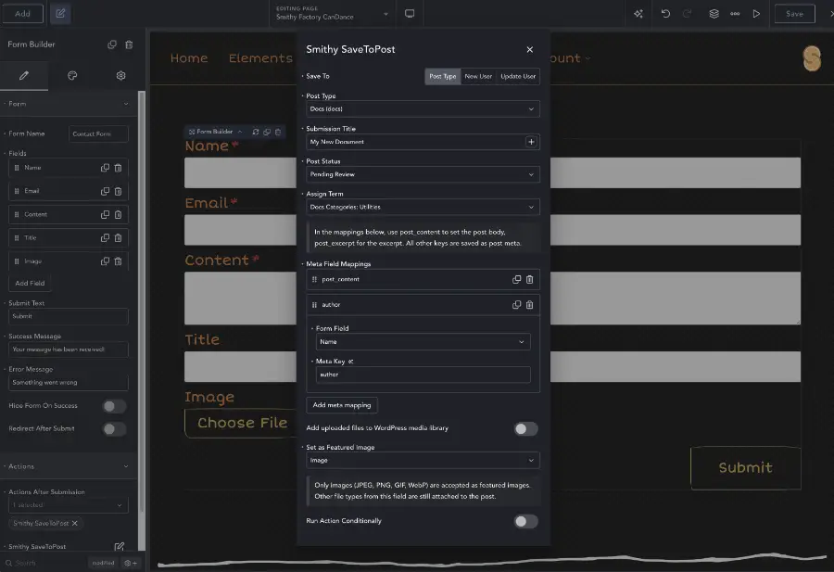Delete the Name field row
The image size is (834, 572).
[118, 168]
